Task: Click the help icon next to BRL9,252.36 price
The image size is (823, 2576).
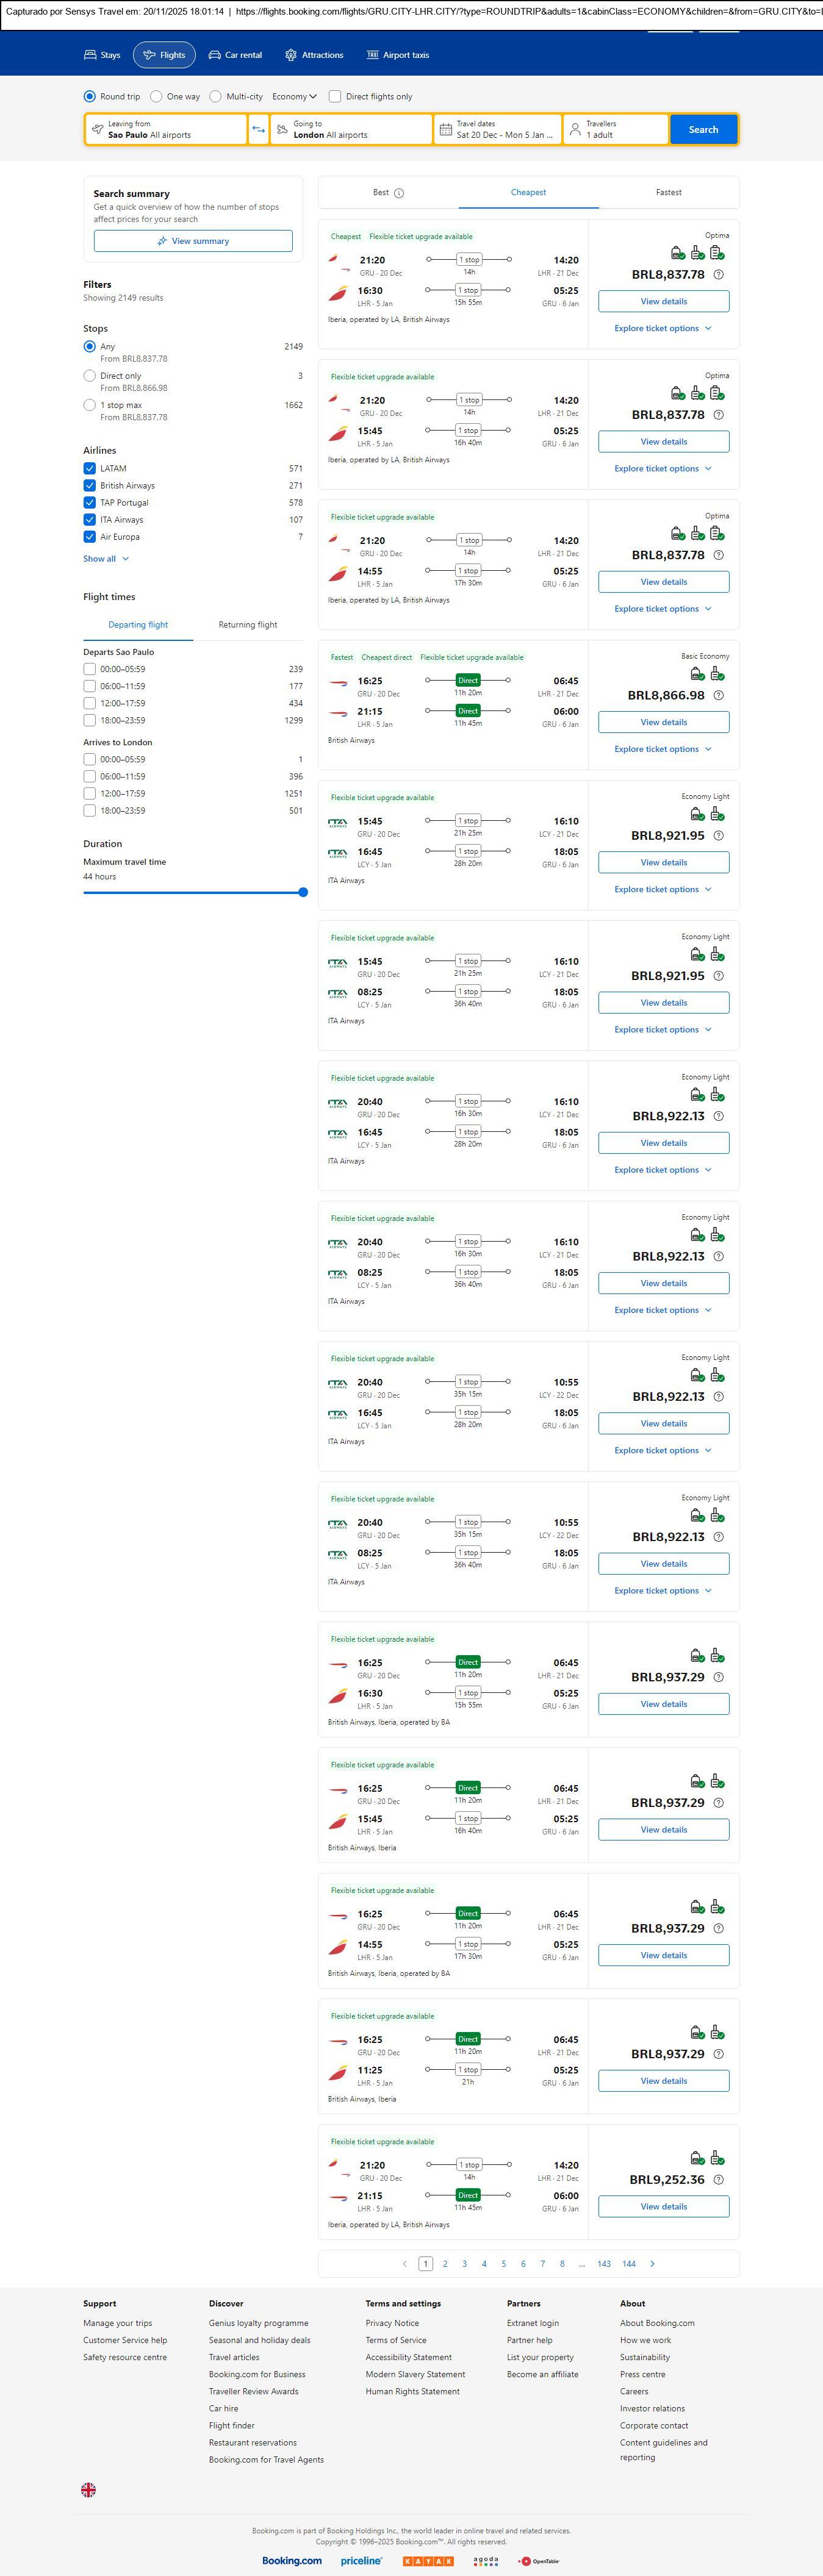Action: (x=718, y=2179)
